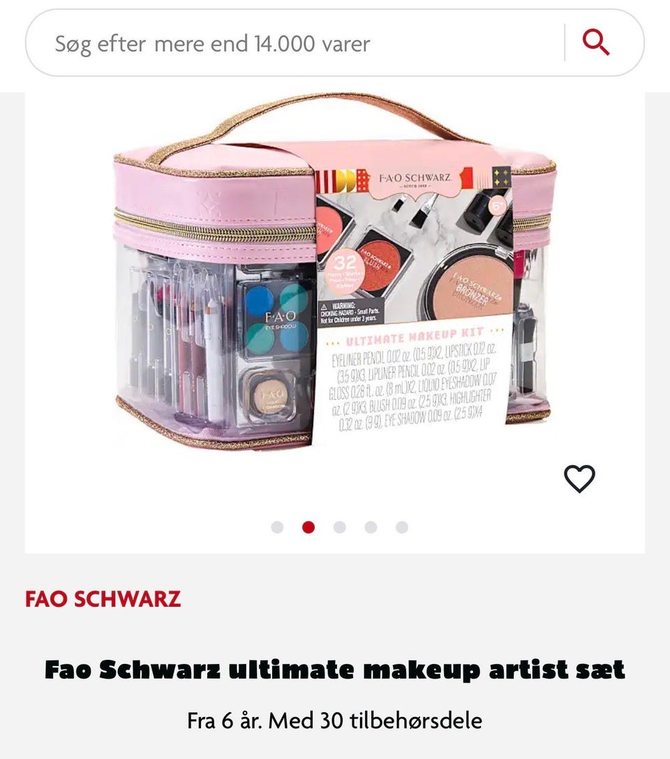Click the active red carousel dot

(x=308, y=527)
